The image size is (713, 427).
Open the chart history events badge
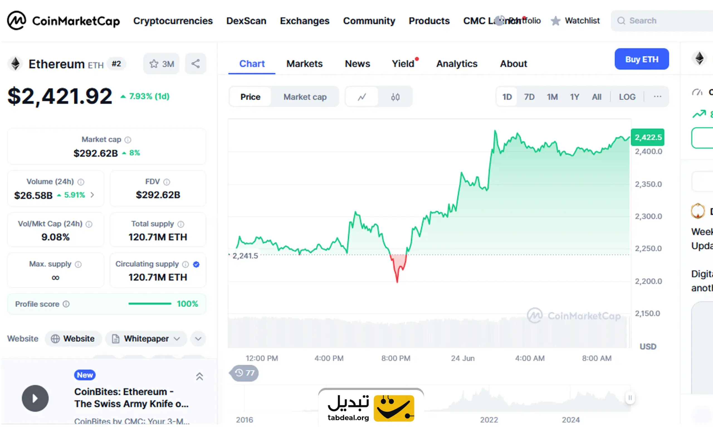pos(244,373)
